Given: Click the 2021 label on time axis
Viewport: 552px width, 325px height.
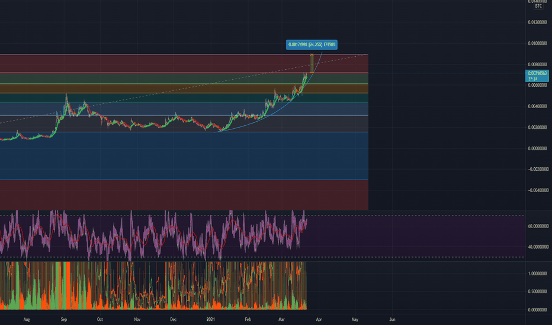Looking at the screenshot, I should 210,319.
